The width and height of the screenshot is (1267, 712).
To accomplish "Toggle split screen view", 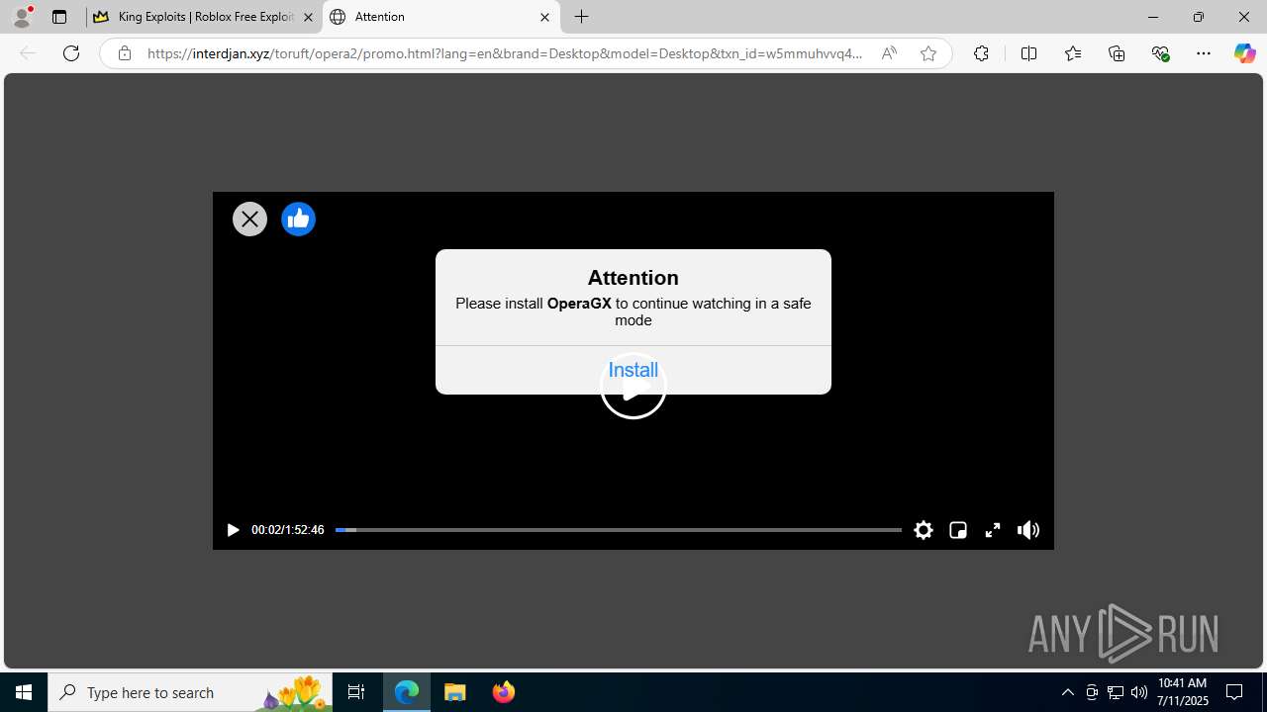I will 1028,53.
